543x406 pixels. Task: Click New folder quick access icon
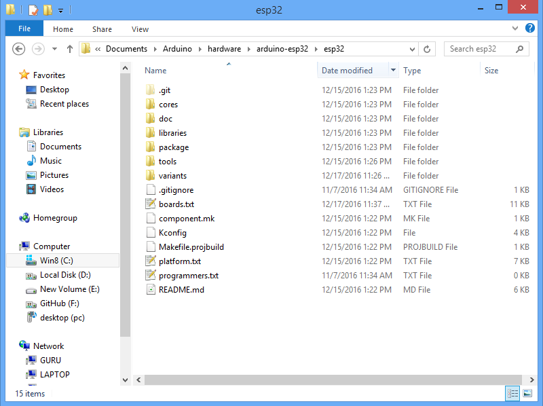pos(48,10)
